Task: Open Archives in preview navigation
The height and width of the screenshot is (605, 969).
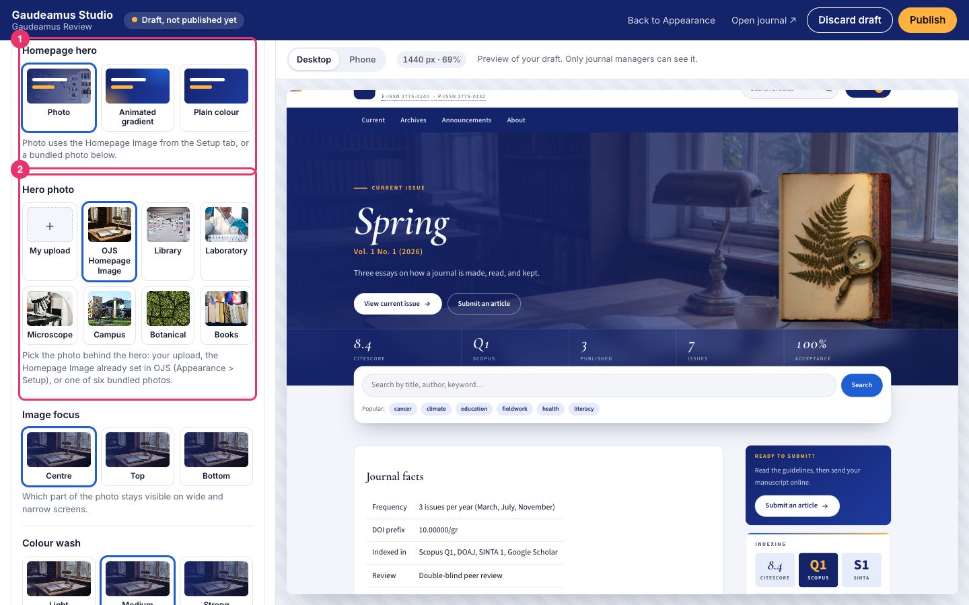Action: (x=413, y=120)
